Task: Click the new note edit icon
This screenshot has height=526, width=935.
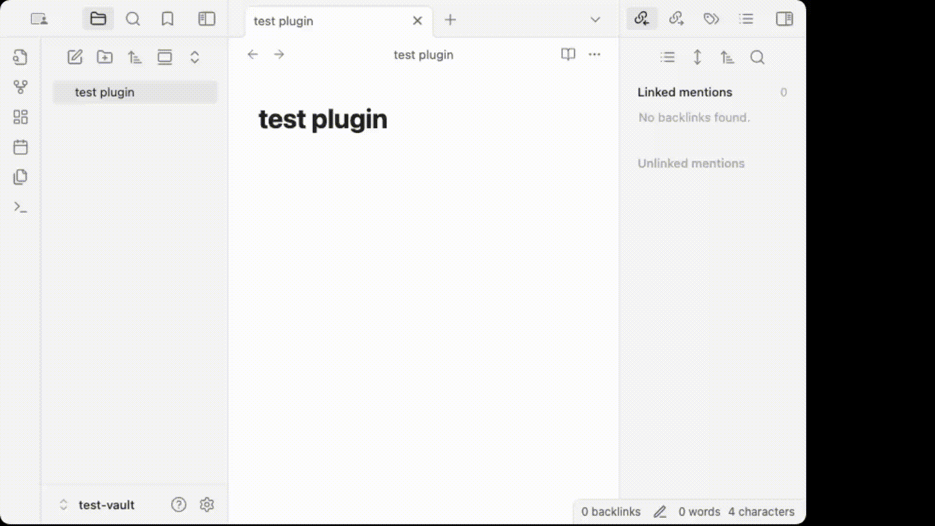Action: point(75,57)
